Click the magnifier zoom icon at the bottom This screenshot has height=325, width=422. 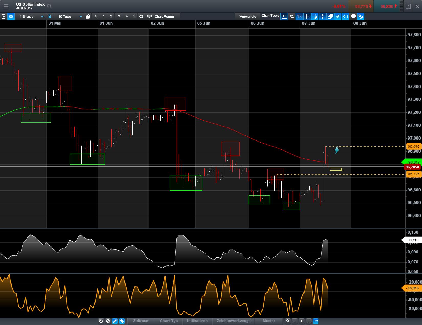click(288, 321)
